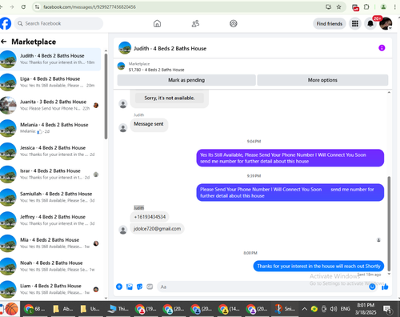Click the Sorry, it's not available quick reply

click(x=170, y=98)
